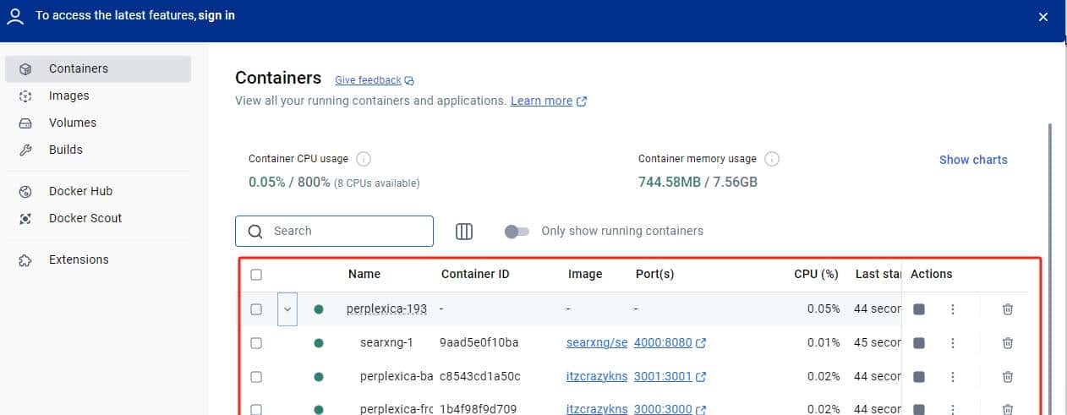The image size is (1067, 415).
Task: Delete the perplexica-193 stack
Action: [1008, 309]
